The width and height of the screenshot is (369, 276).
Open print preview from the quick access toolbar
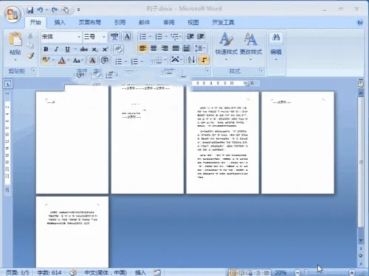pos(66,10)
